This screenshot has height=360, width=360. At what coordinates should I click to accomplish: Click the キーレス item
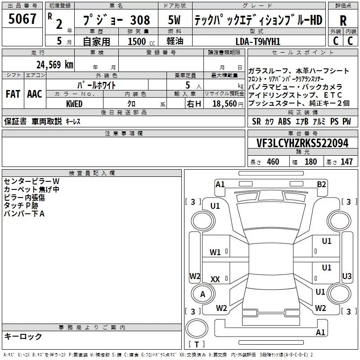pyautogui.click(x=73, y=121)
